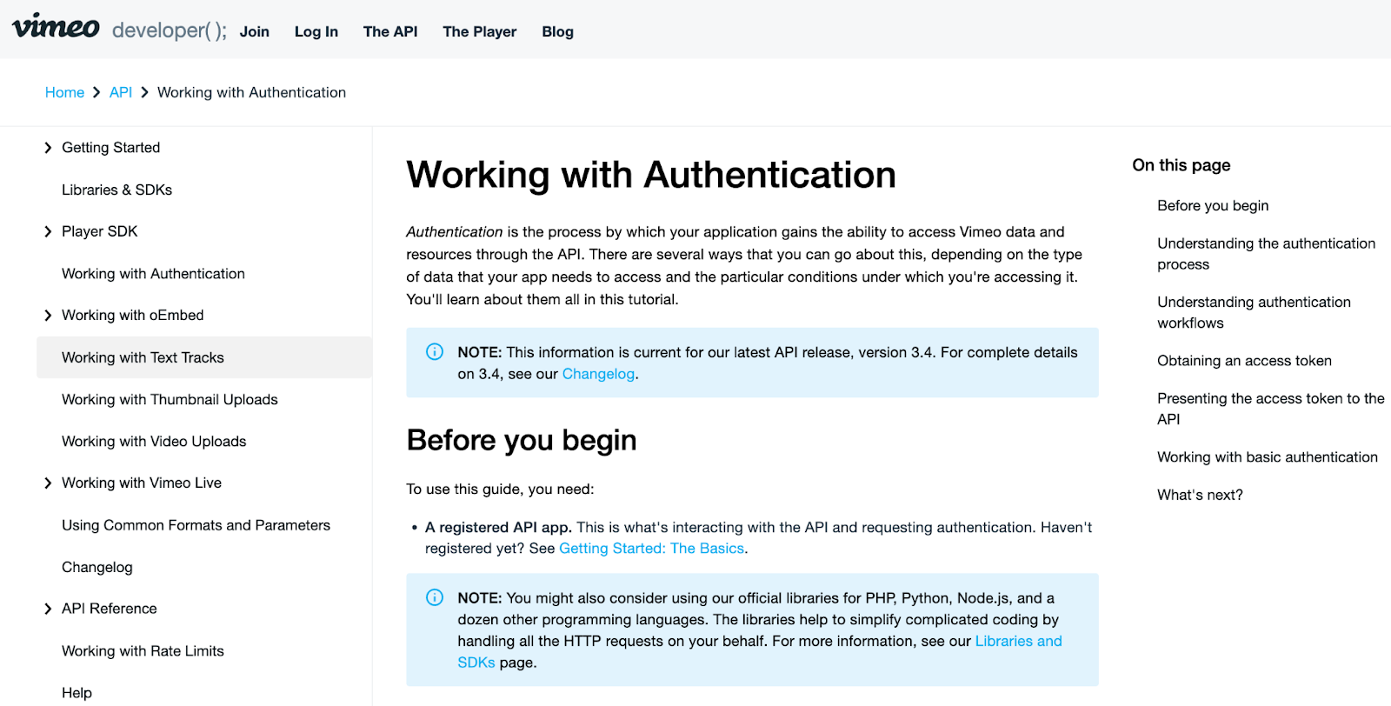The image size is (1391, 706).
Task: Open Working with Thumbnail Uploads
Action: click(170, 400)
